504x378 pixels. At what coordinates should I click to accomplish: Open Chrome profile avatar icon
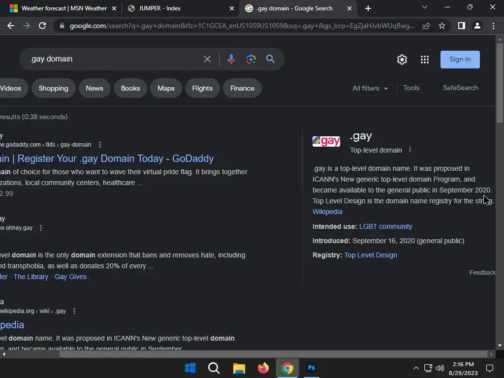click(x=477, y=26)
